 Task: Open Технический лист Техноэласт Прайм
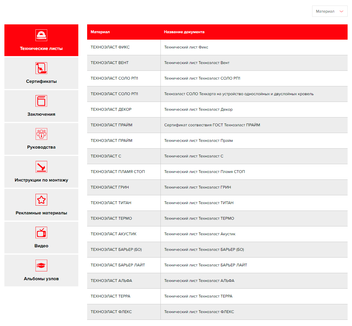(199, 141)
